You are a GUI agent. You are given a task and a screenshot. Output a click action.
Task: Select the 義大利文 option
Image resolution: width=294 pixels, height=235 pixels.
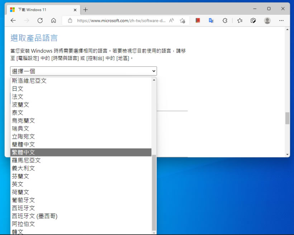[81, 168]
